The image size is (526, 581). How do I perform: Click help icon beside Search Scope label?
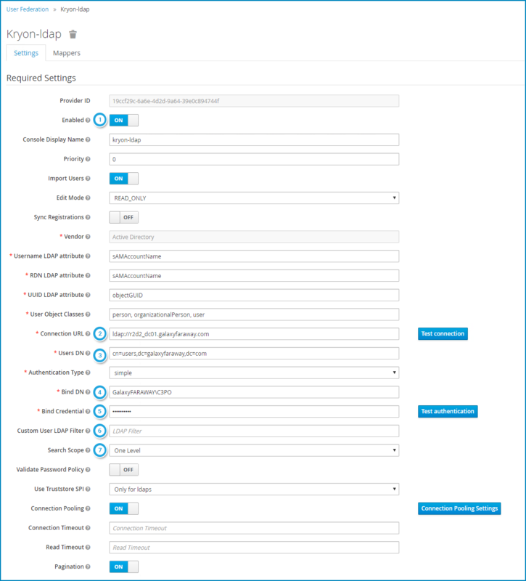pos(88,450)
